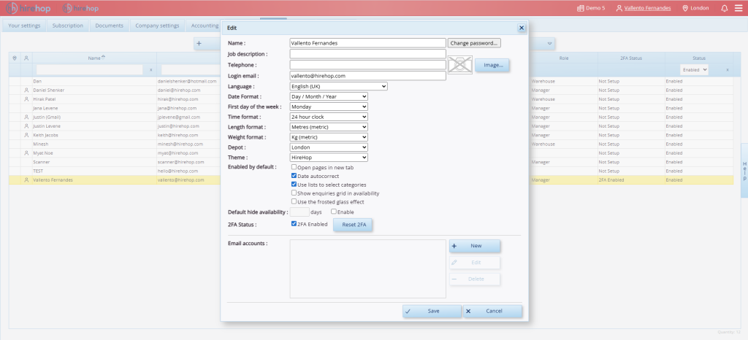Open the Date Format dropdown
This screenshot has height=340, width=748.
pyautogui.click(x=329, y=96)
